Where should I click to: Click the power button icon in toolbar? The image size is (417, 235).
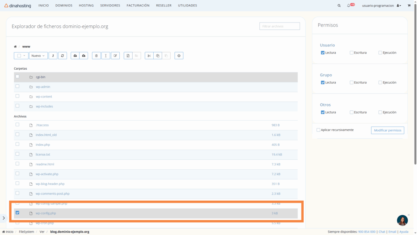click(179, 56)
